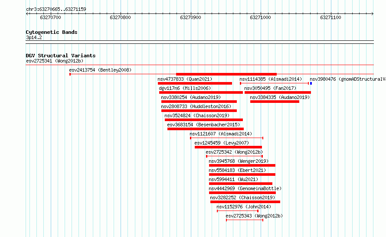Click the esv2725342 (Wong2012b) label
The image size is (386, 237).
coord(234,152)
